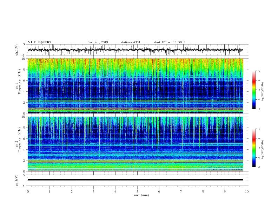The width and height of the screenshot is (278, 215).
Task: Click the 'Time (min)' axis label
Action: click(x=140, y=195)
